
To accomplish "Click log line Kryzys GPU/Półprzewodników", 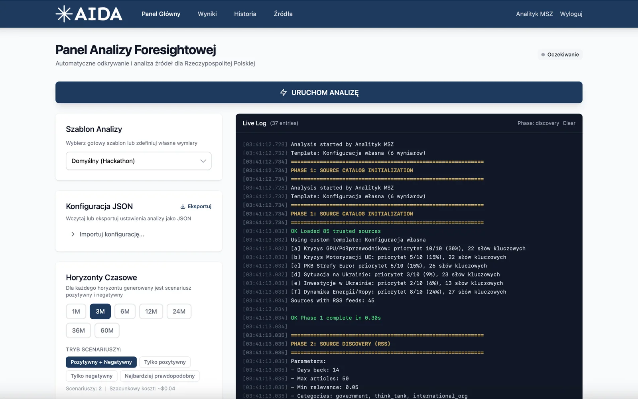I will coord(408,249).
